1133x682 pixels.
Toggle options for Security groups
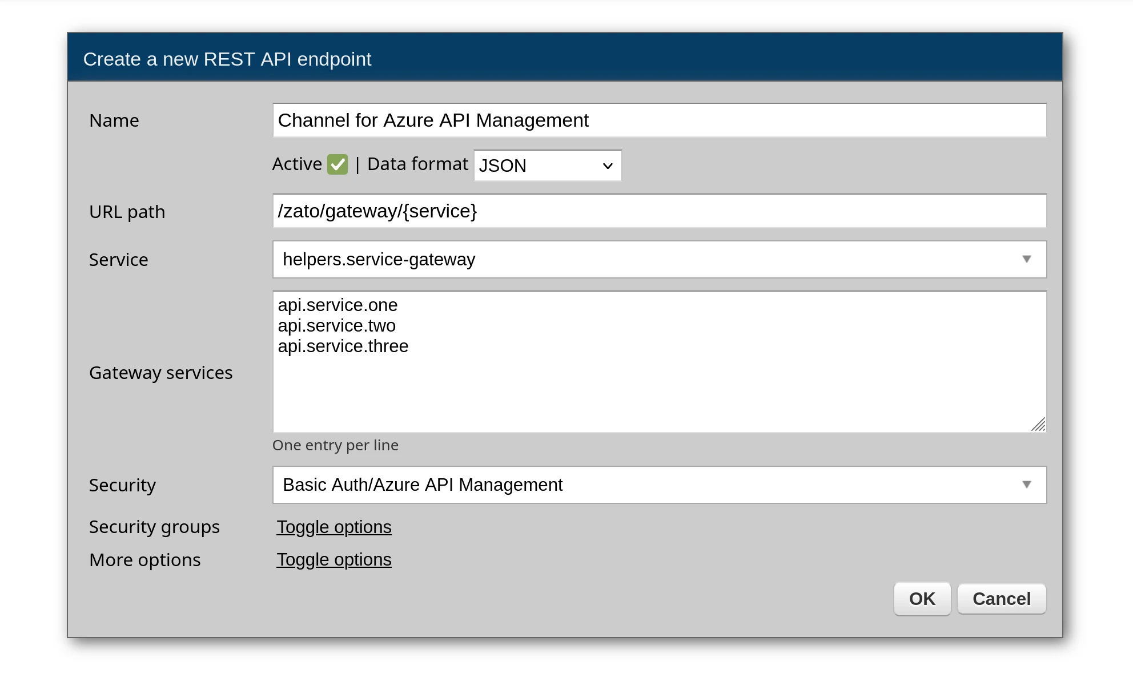(x=334, y=527)
